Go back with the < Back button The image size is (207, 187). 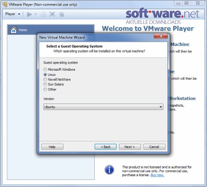click(x=106, y=147)
